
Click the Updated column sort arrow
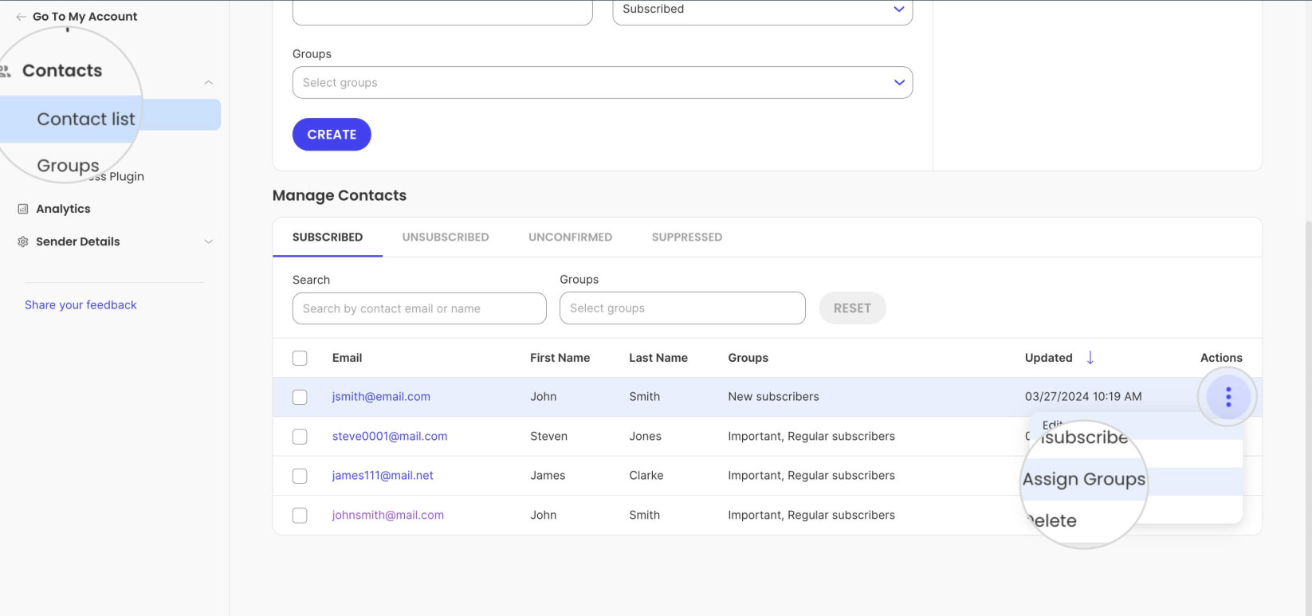point(1090,358)
